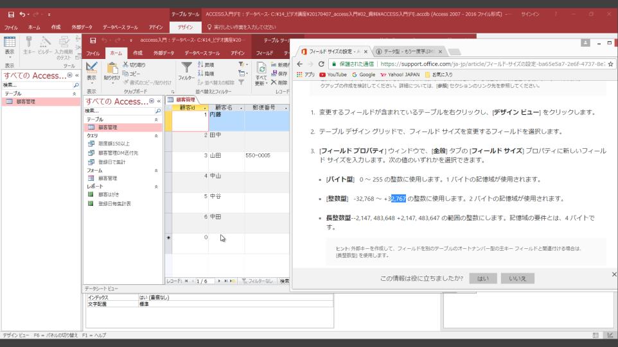The height and width of the screenshot is (347, 618).
Task: Open お気に入り bookmarks folder
Action: pos(439,74)
